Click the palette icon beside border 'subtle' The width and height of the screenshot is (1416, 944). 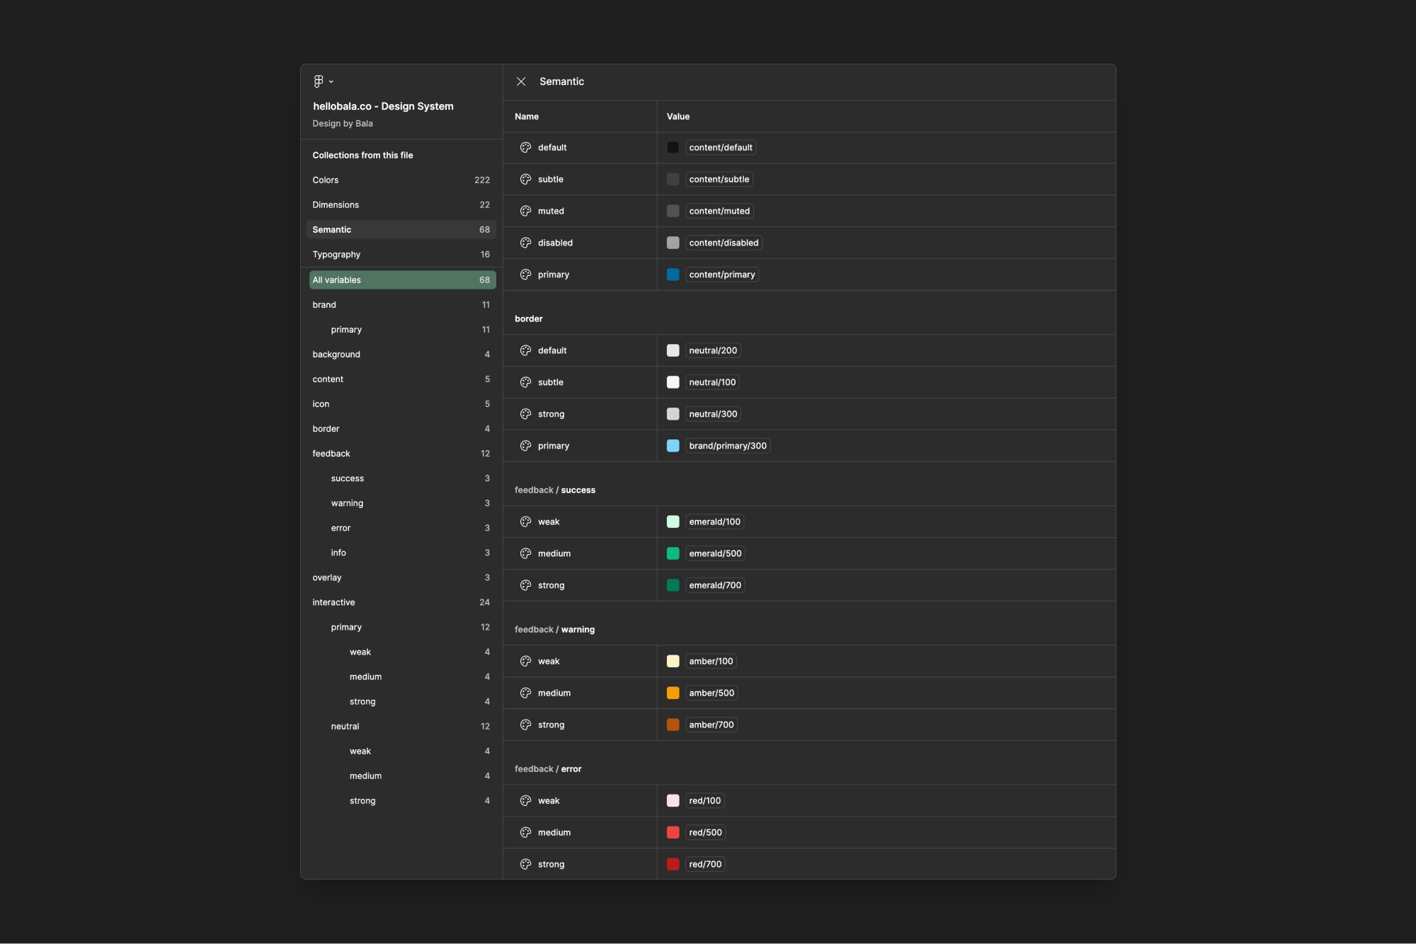point(526,382)
